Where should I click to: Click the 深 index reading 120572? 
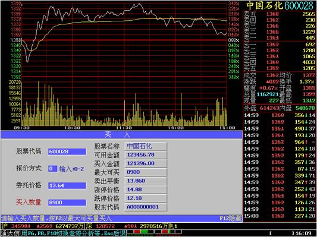tap(105, 226)
